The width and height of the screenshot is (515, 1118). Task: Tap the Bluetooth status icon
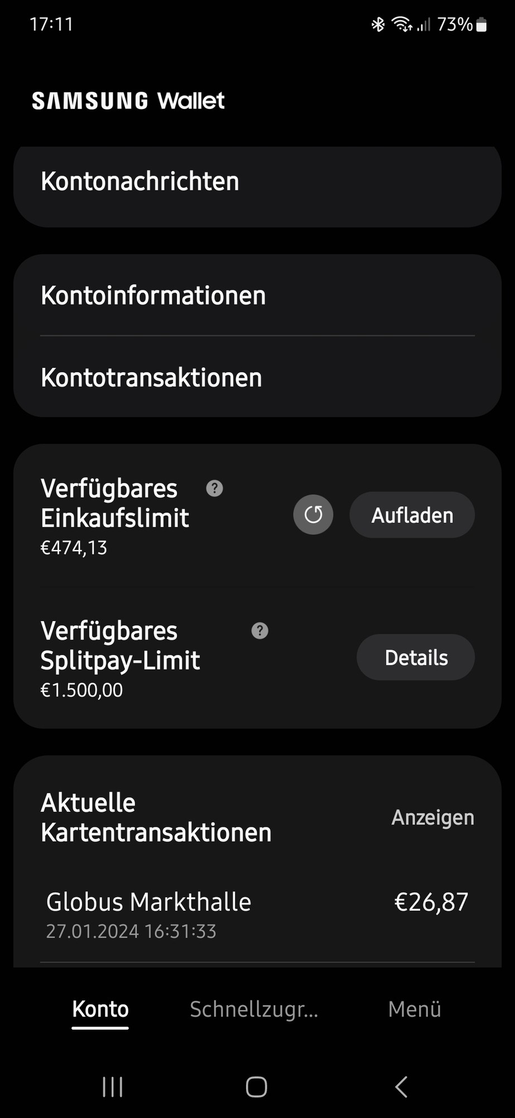coord(378,25)
